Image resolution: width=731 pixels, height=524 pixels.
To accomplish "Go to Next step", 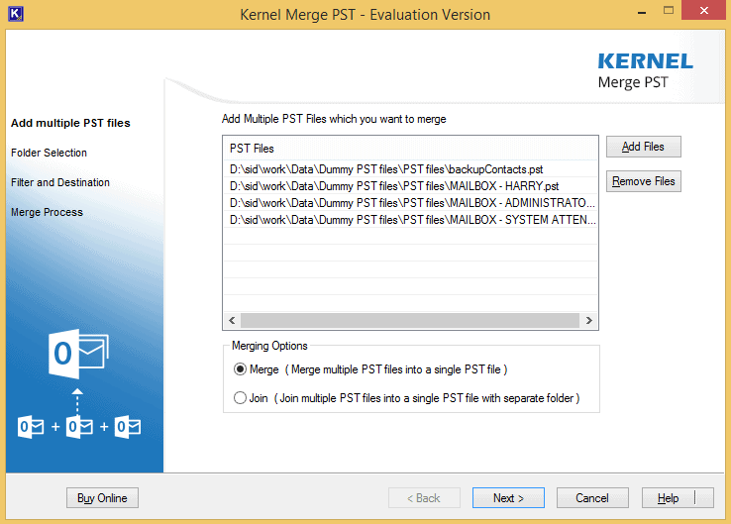I will click(x=508, y=498).
